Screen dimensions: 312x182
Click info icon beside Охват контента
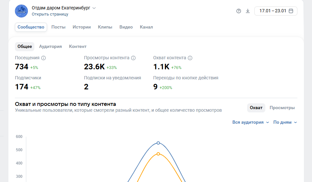coord(190,58)
